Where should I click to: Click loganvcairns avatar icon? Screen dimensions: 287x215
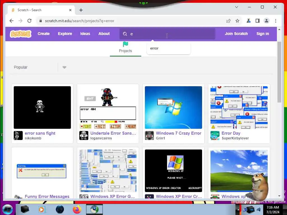point(84,135)
